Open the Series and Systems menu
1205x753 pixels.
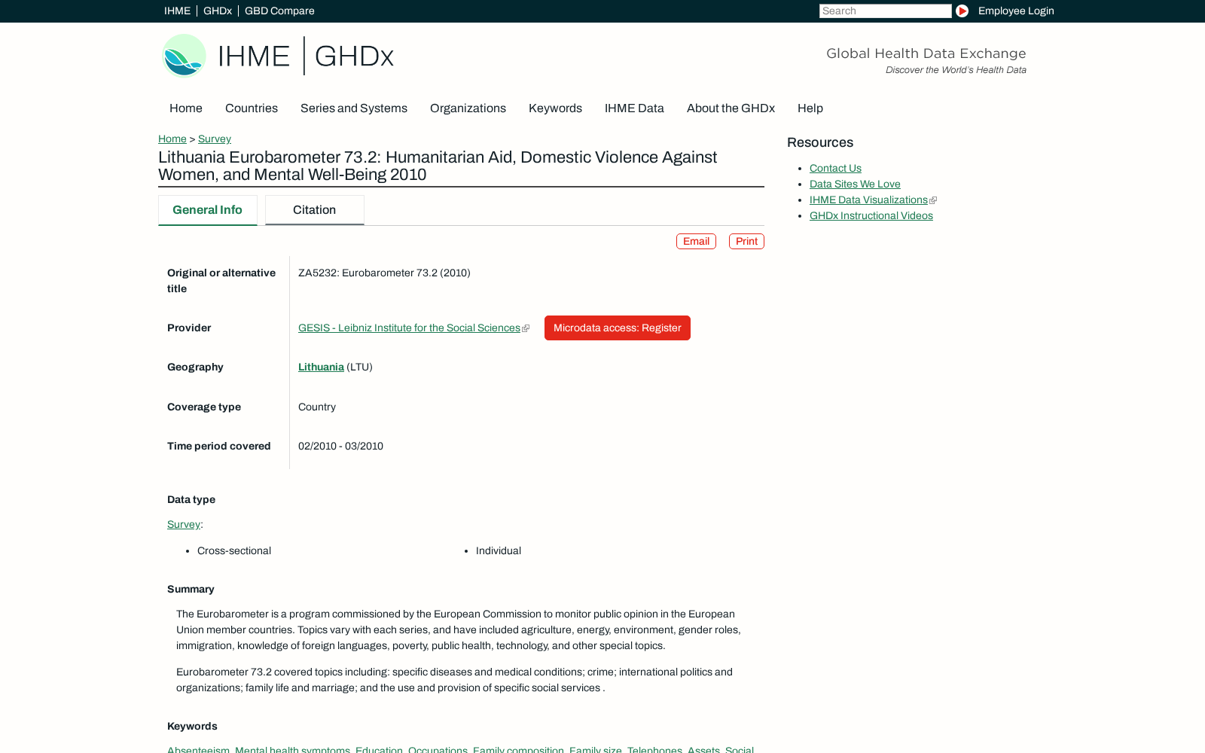pos(354,108)
